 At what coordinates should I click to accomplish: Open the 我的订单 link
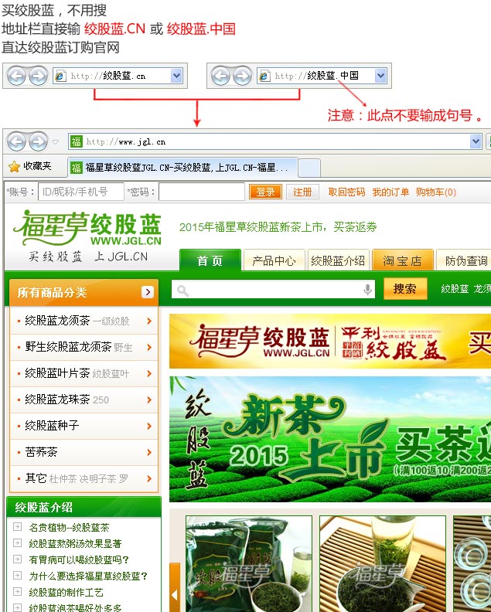[390, 192]
